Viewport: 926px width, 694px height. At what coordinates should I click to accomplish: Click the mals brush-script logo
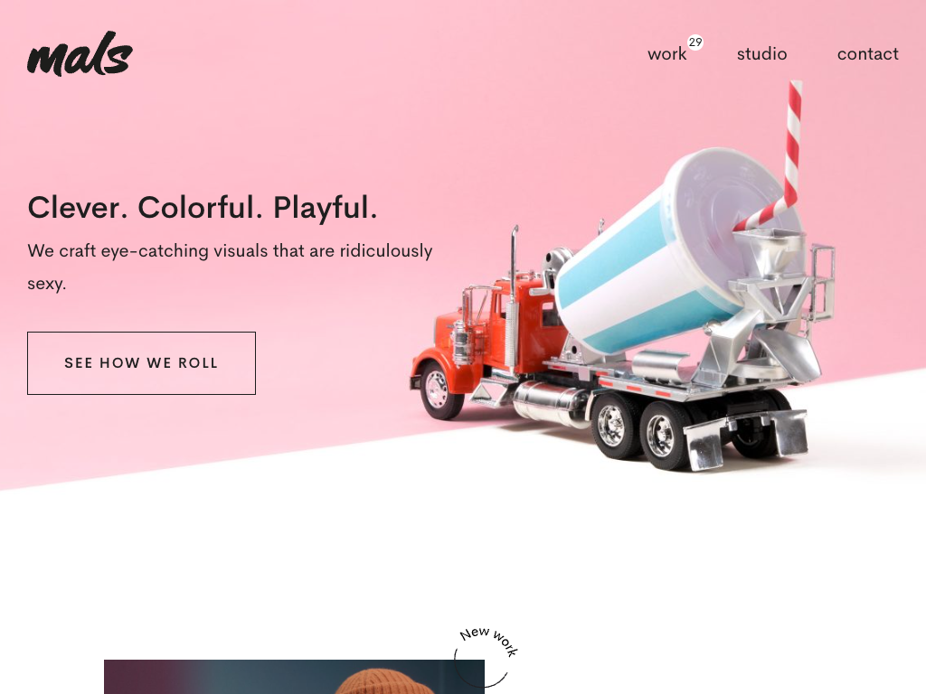[80, 53]
